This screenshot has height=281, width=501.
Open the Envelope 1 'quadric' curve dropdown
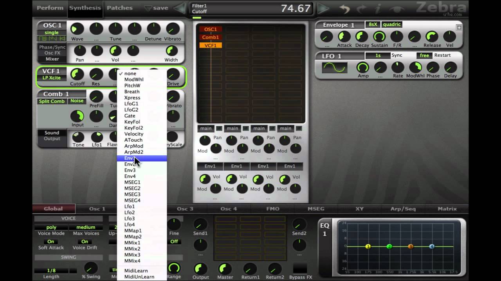pos(391,24)
